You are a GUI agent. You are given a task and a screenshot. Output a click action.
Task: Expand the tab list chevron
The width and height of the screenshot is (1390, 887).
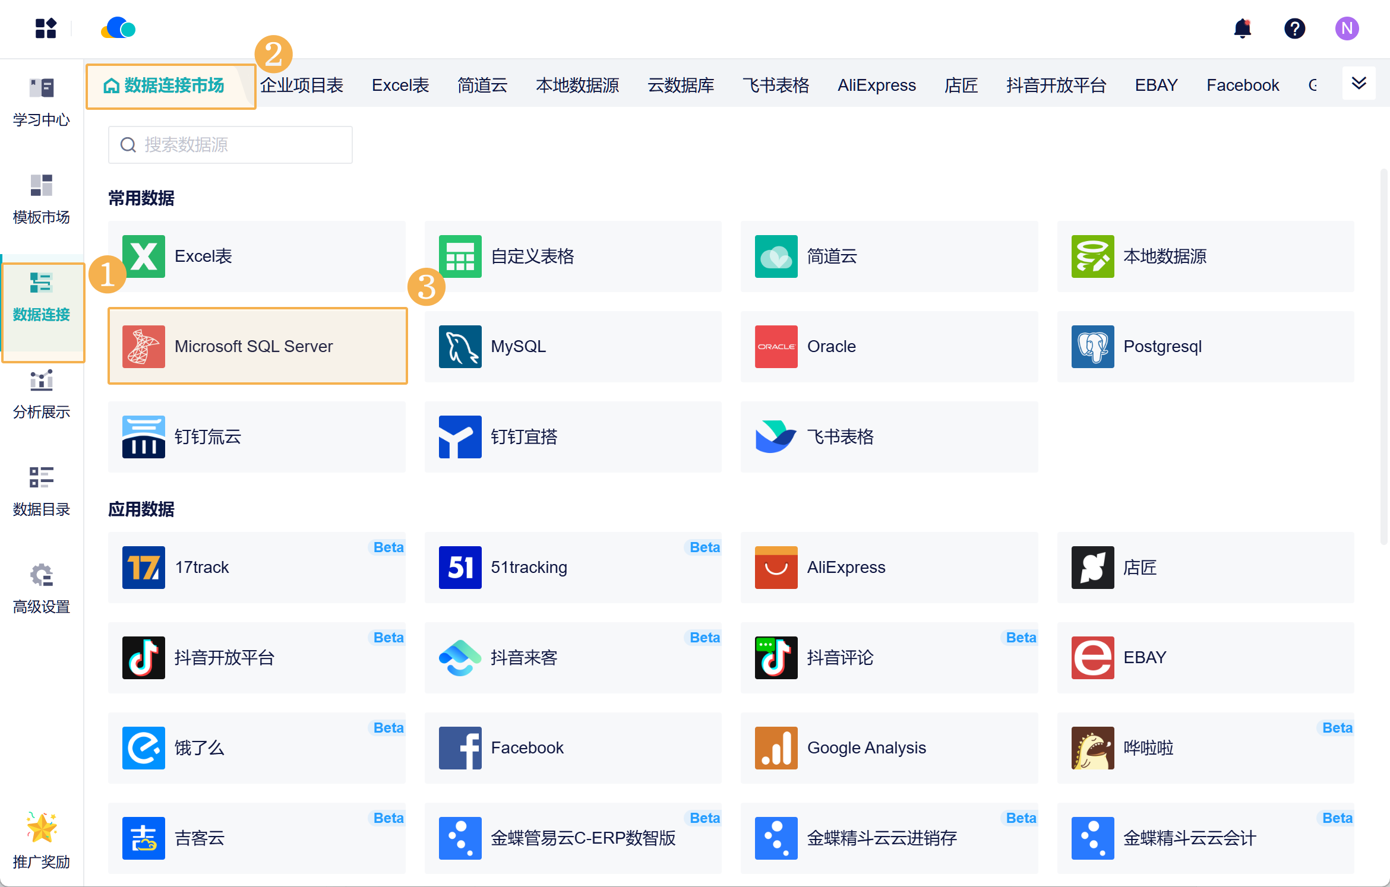pos(1359,83)
